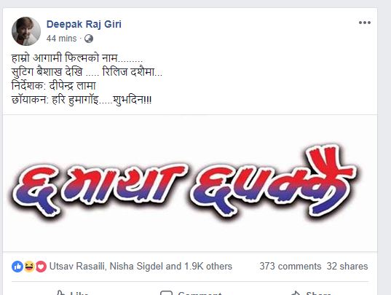Click the 44 mins timestamp
This screenshot has height=295, width=391.
point(61,39)
